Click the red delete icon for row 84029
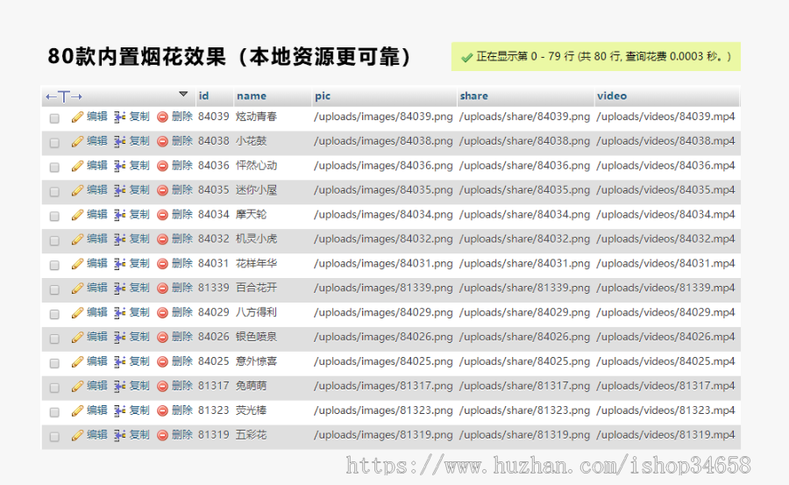 click(162, 313)
